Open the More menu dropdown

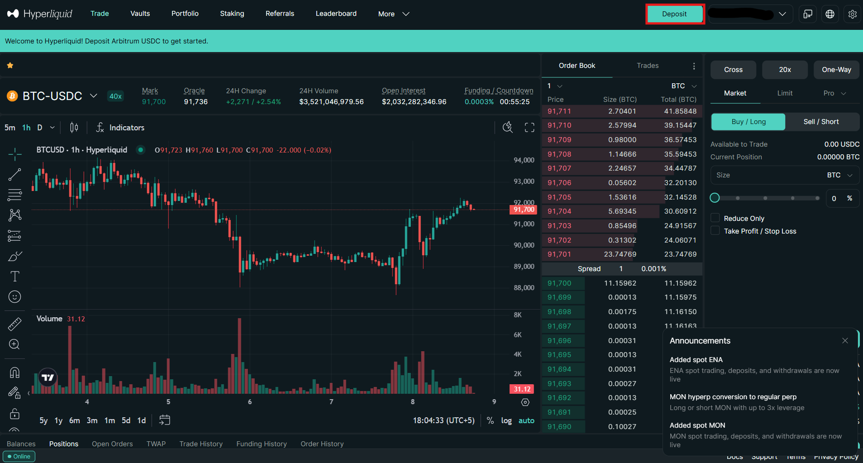click(393, 14)
